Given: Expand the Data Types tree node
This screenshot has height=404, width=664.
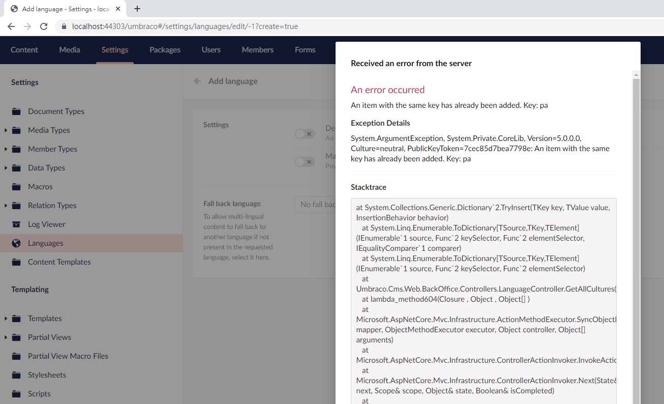Looking at the screenshot, I should pyautogui.click(x=6, y=168).
